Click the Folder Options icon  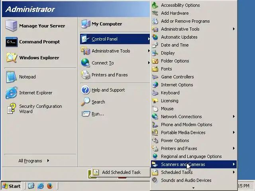(x=155, y=61)
